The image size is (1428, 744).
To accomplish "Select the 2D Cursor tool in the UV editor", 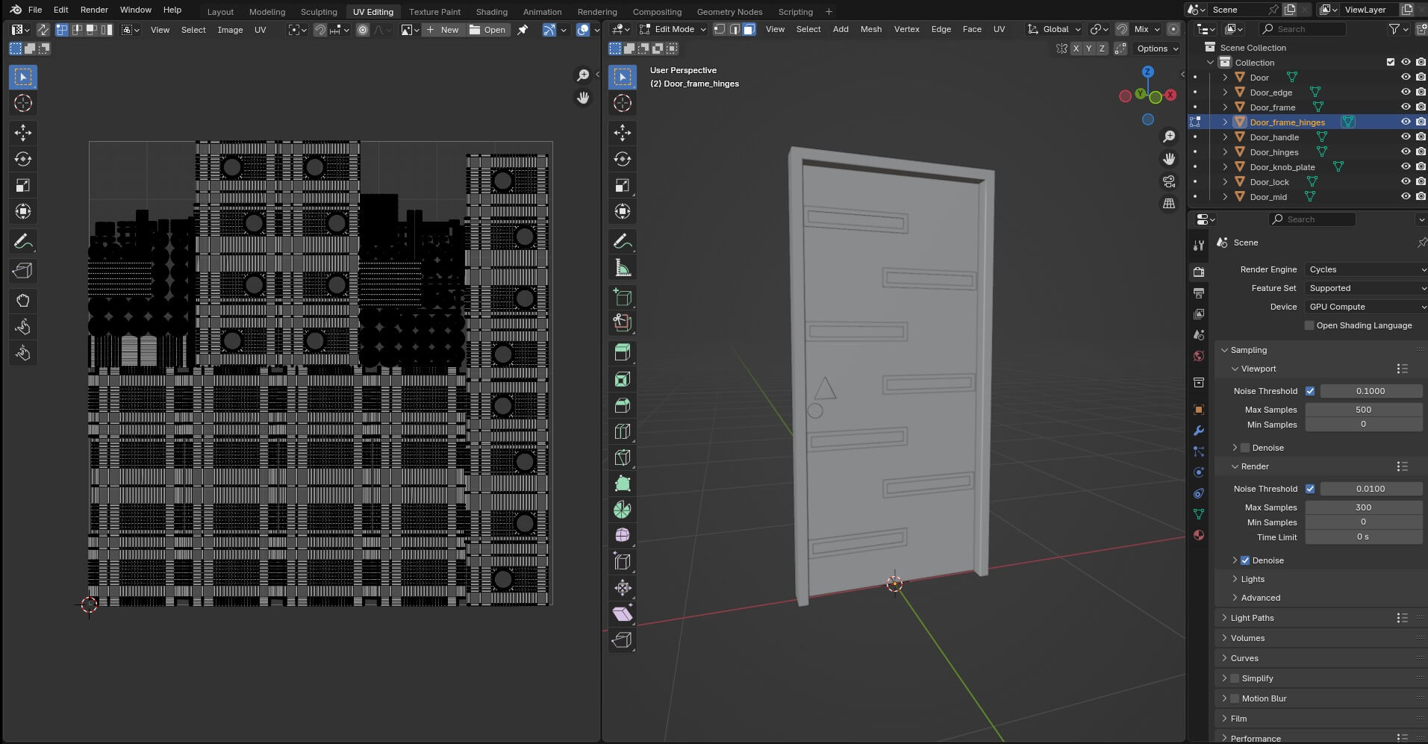I will 23,103.
